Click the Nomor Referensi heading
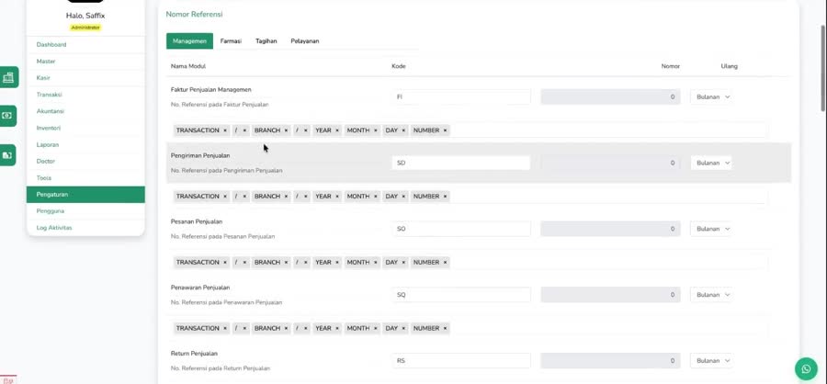The height and width of the screenshot is (384, 827). pyautogui.click(x=194, y=15)
